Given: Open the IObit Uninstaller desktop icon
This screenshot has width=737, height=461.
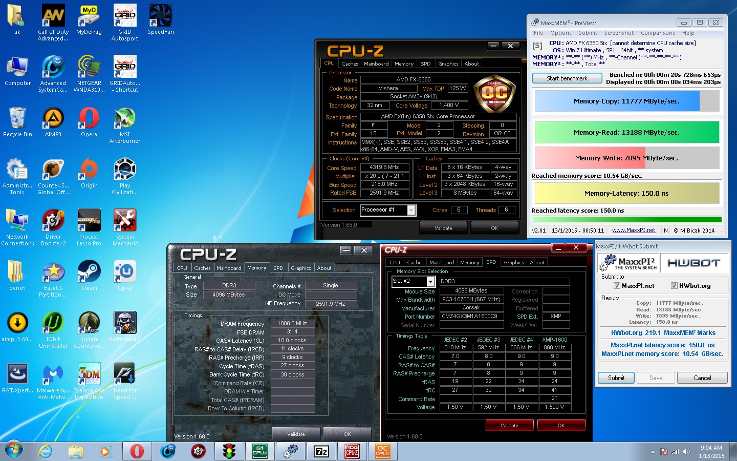Looking at the screenshot, I should [53, 330].
